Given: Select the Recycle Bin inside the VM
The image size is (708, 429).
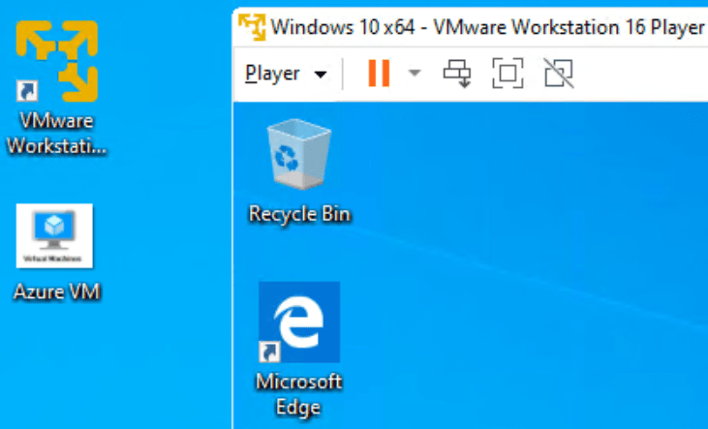Looking at the screenshot, I should [299, 154].
